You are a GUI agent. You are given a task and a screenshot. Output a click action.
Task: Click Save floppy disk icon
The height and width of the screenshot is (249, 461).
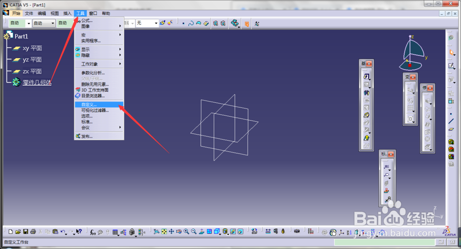click(25, 231)
